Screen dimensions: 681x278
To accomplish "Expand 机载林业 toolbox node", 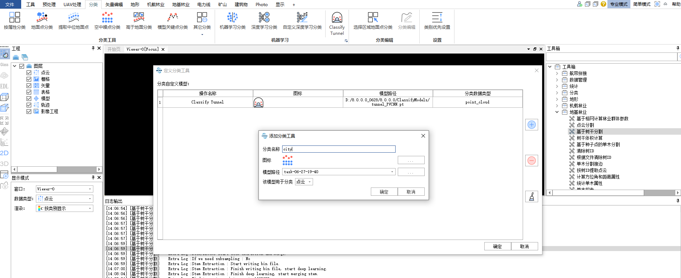I will pyautogui.click(x=557, y=106).
